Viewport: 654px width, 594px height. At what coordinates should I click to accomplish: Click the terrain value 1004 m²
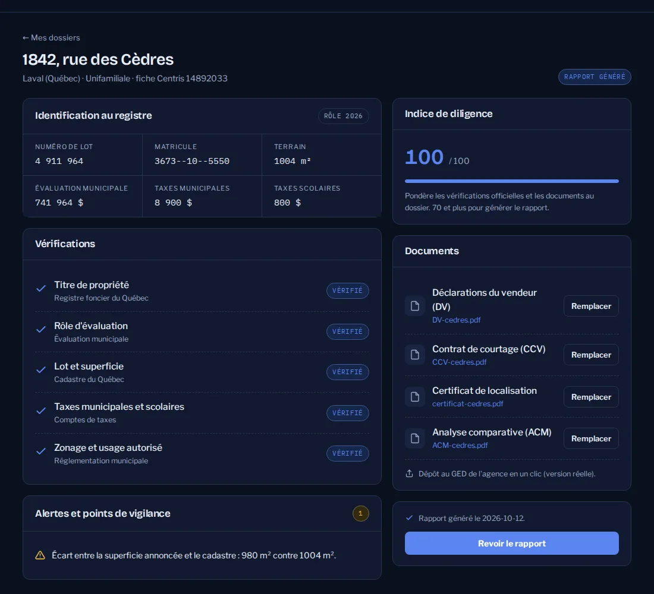[292, 161]
